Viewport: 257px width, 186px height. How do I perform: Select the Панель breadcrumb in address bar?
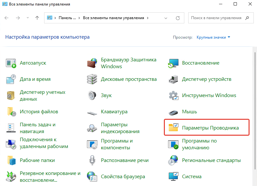click(x=67, y=18)
